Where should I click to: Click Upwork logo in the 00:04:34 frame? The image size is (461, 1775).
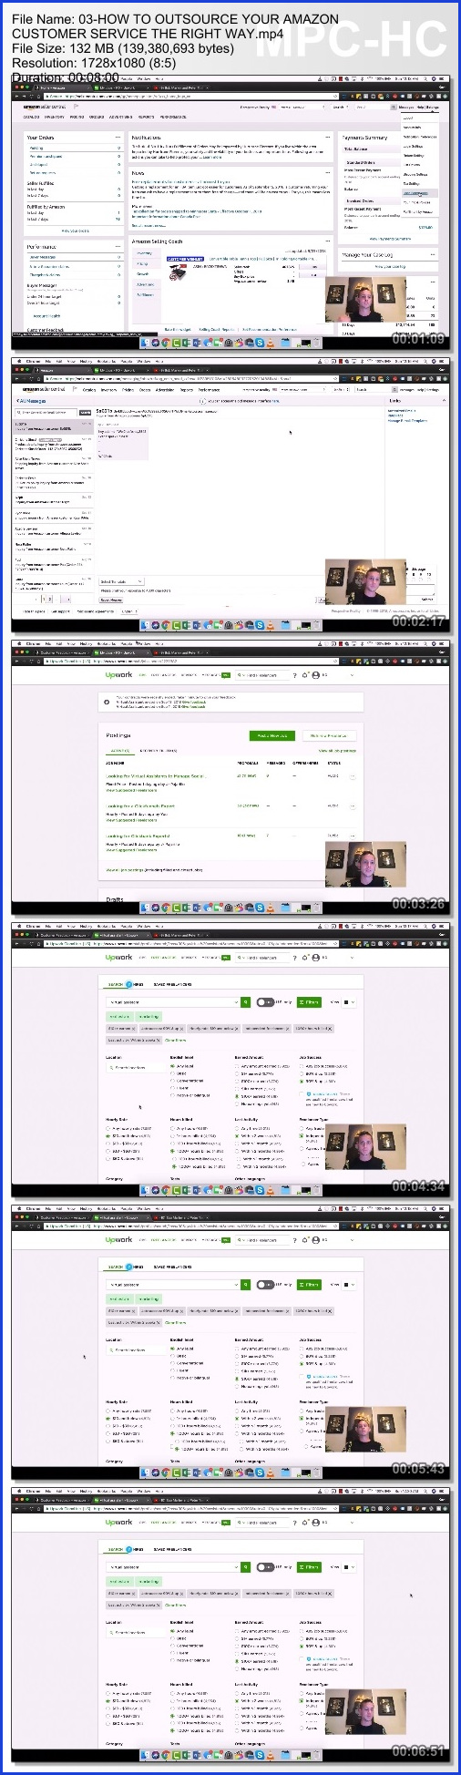[118, 958]
